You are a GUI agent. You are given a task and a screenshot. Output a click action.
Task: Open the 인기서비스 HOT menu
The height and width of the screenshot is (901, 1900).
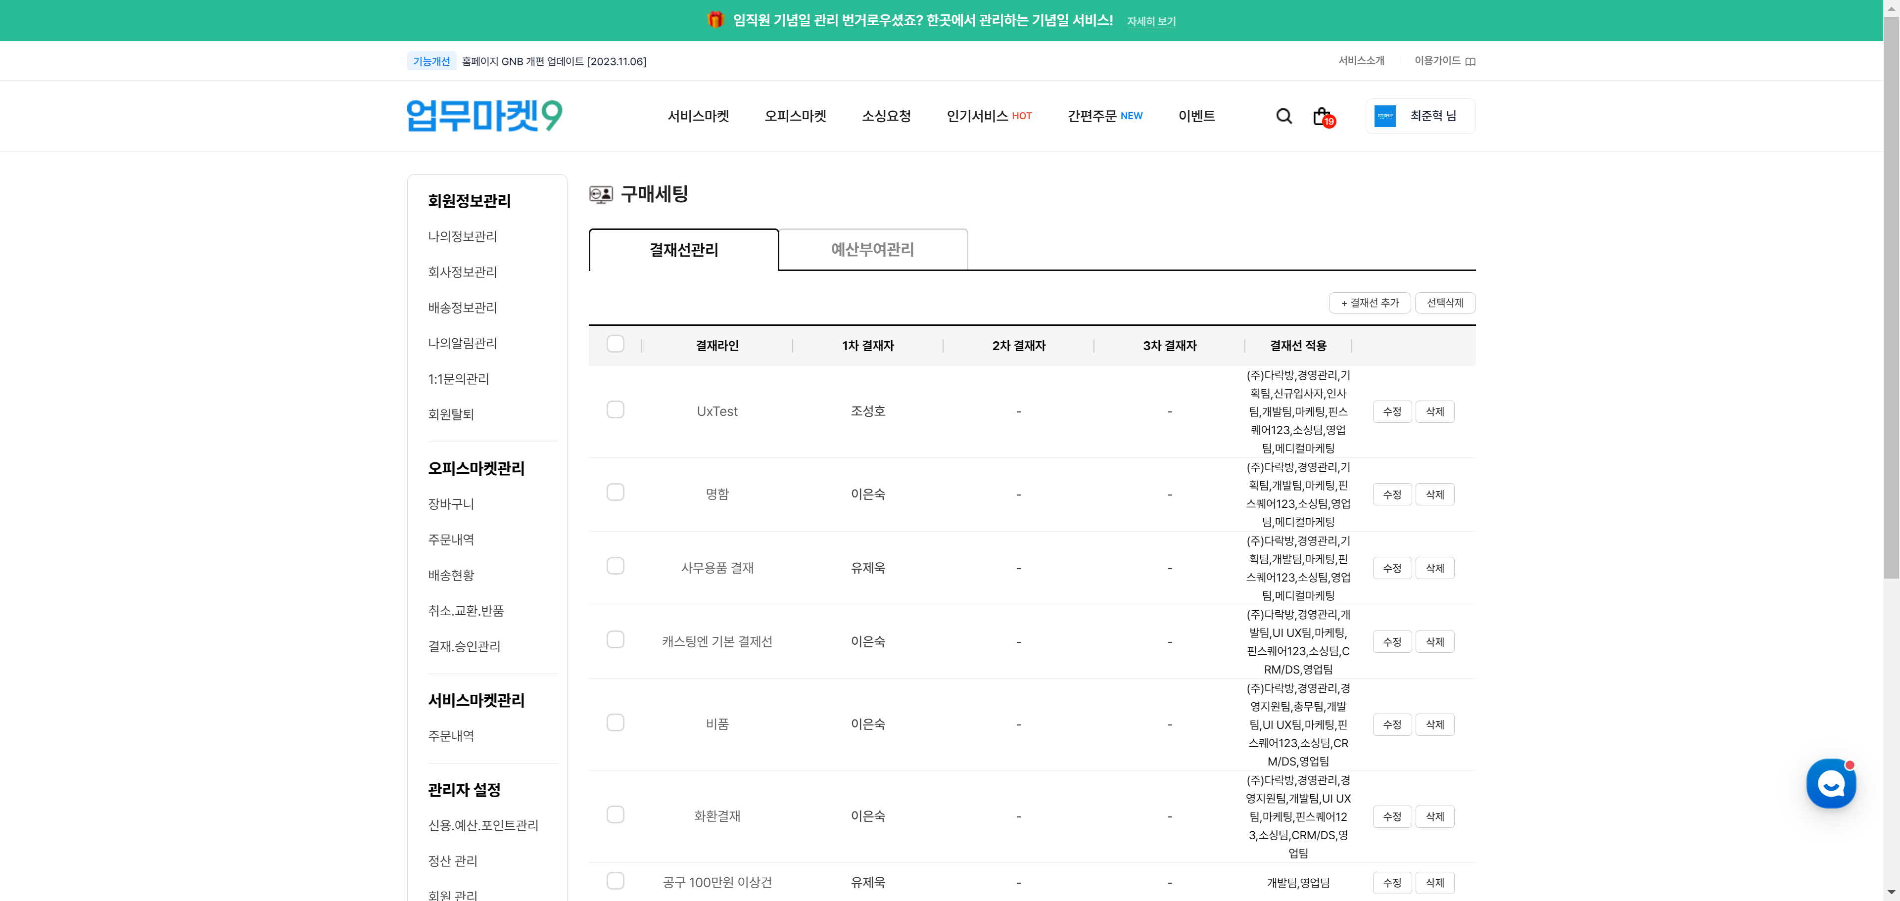click(989, 116)
